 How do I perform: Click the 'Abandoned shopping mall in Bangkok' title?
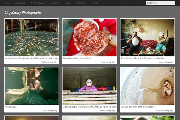click(32, 58)
